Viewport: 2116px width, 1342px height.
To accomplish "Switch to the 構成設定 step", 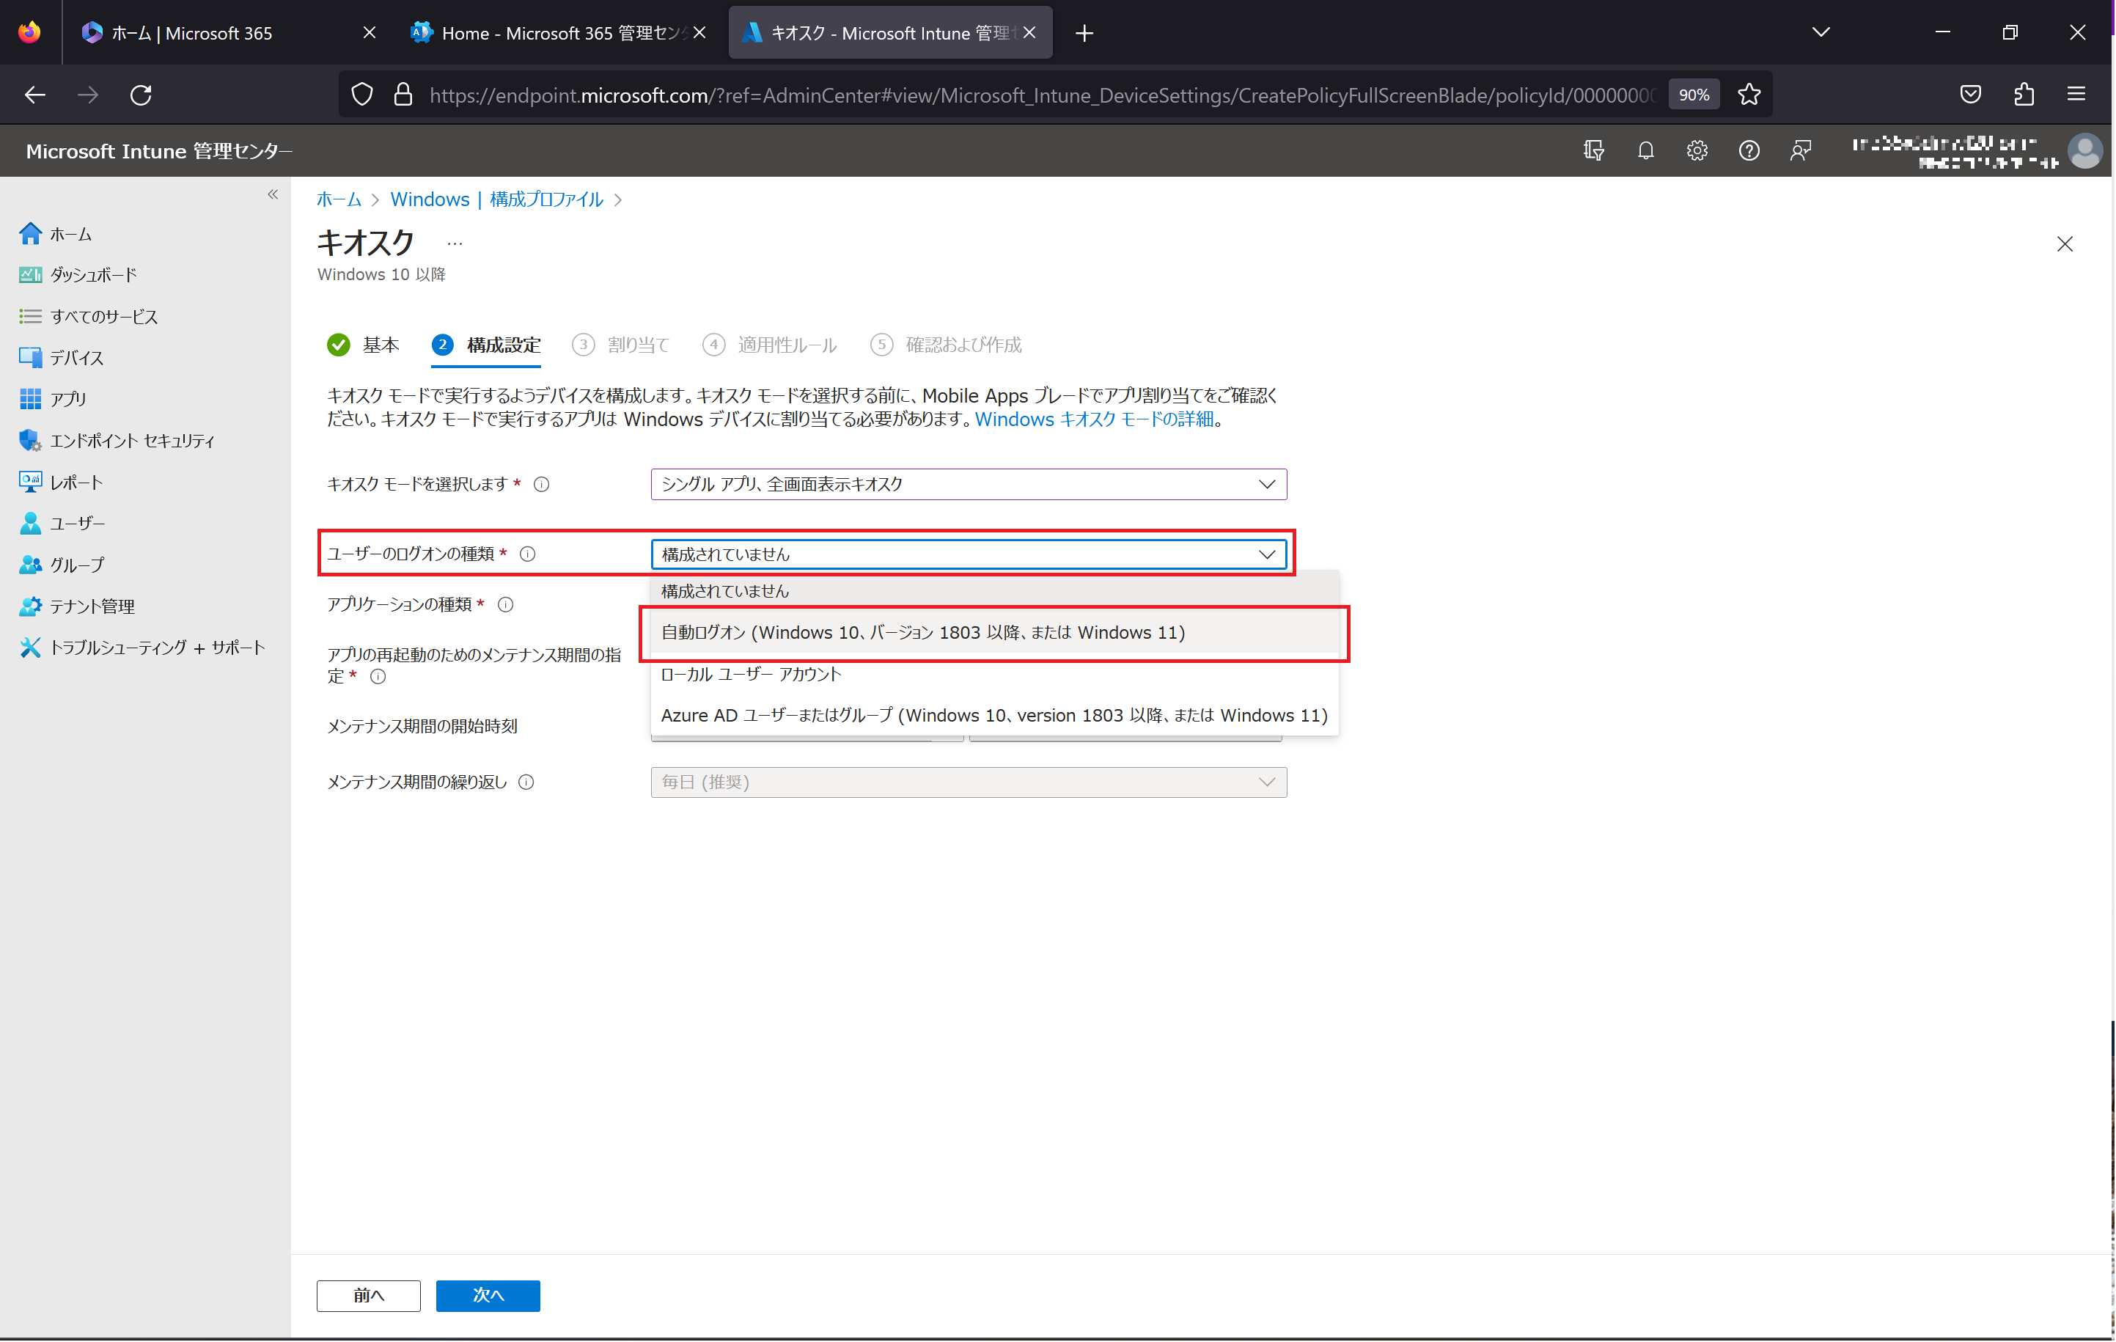I will click(486, 345).
